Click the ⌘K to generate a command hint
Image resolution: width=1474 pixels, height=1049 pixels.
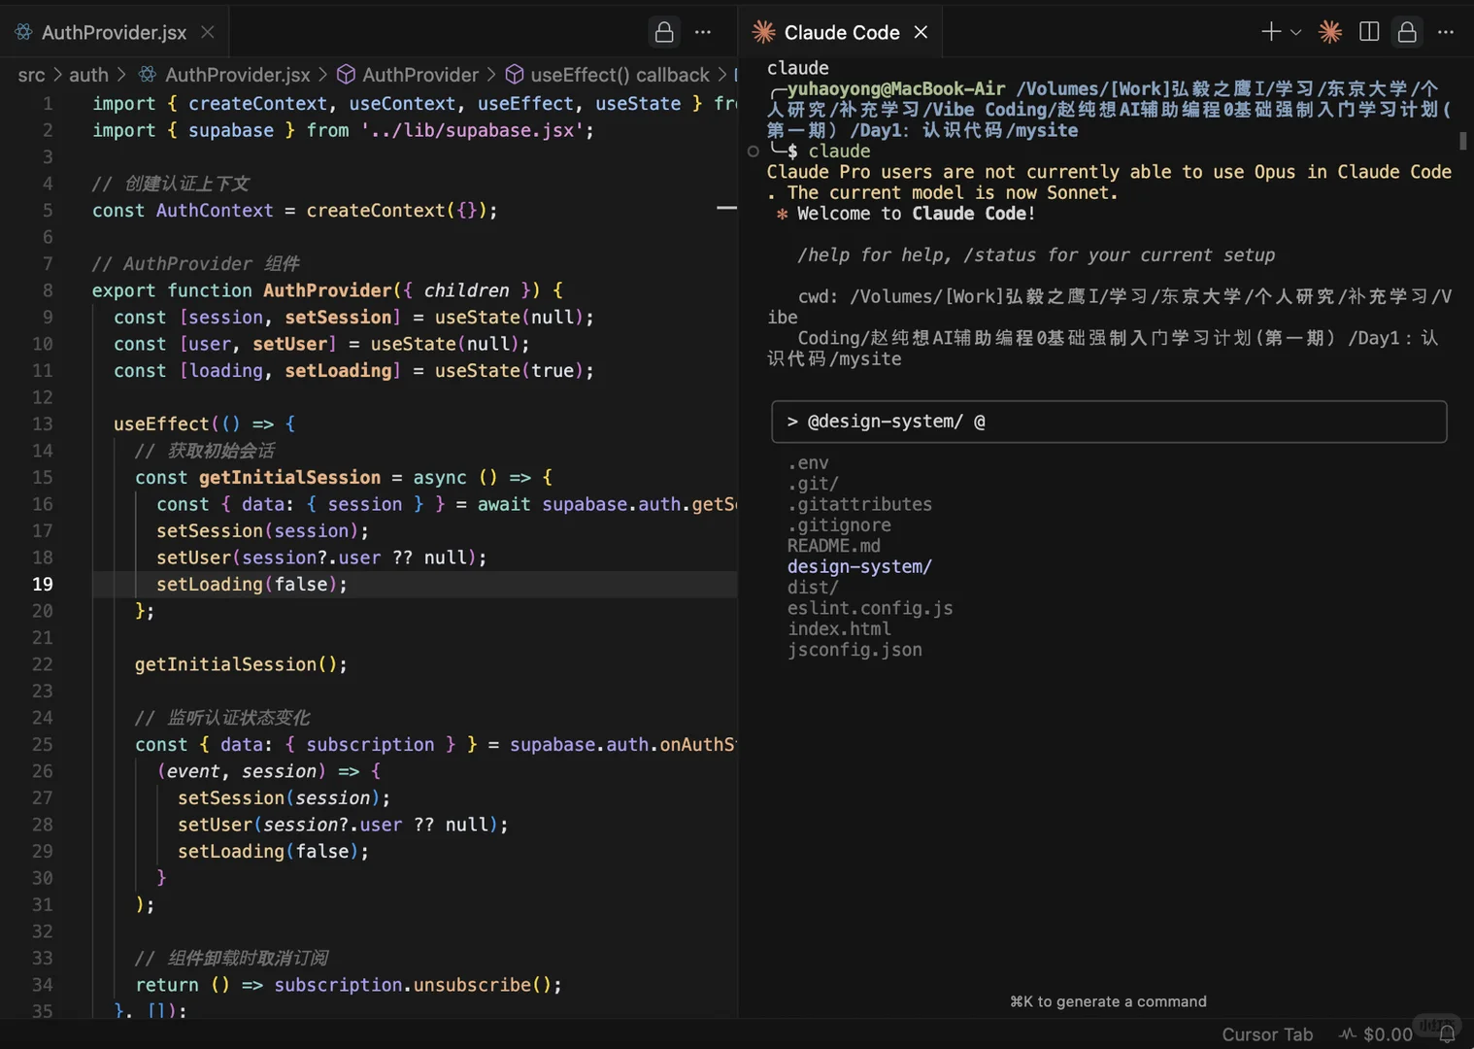(1108, 1001)
